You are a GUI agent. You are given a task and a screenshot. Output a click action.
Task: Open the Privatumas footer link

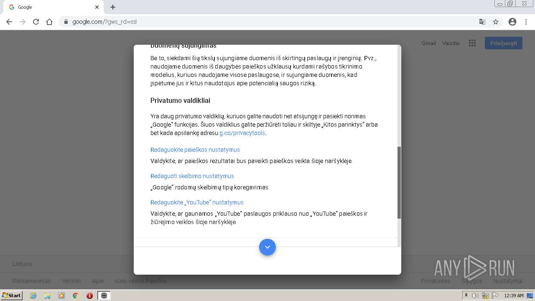point(436,281)
